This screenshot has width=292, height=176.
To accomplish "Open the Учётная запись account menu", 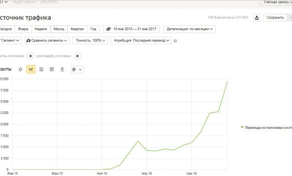I will tap(277, 2).
